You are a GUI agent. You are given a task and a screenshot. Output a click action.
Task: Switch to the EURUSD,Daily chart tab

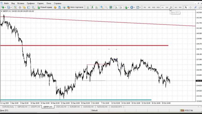tap(8, 107)
